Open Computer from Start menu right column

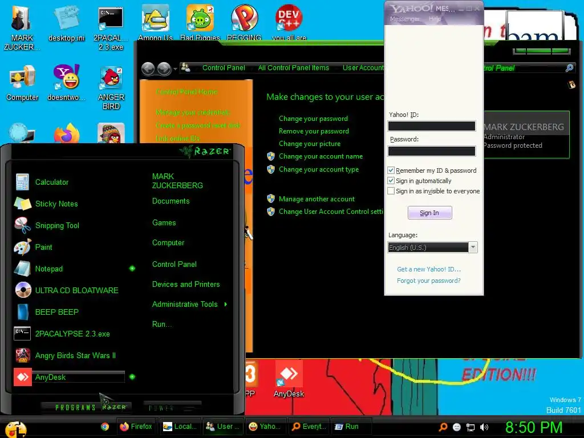pyautogui.click(x=168, y=243)
